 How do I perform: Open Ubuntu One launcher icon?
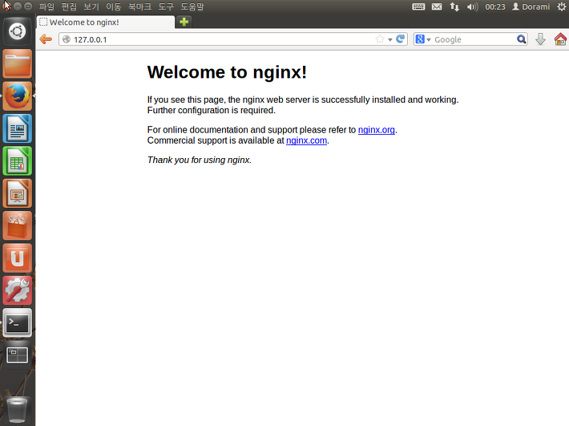[17, 258]
